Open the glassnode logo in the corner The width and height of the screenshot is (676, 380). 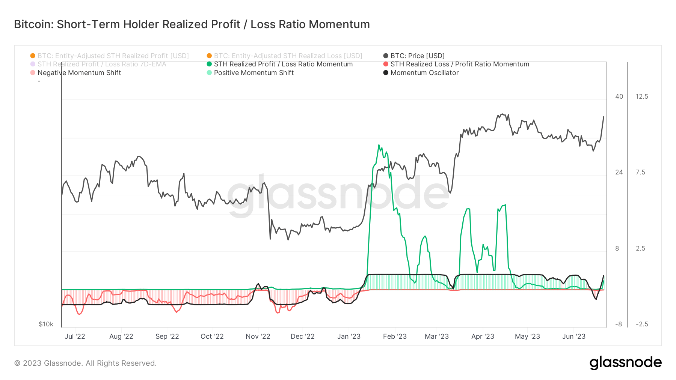tap(626, 362)
